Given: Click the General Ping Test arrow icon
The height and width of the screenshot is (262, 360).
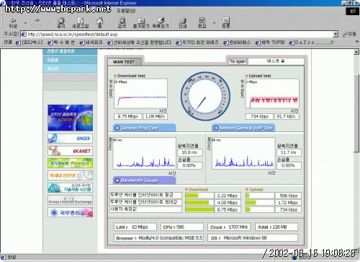Looking at the screenshot, I should [117, 128].
